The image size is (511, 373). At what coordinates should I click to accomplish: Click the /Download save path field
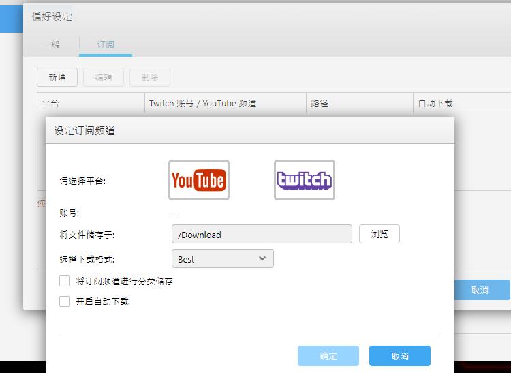(262, 234)
